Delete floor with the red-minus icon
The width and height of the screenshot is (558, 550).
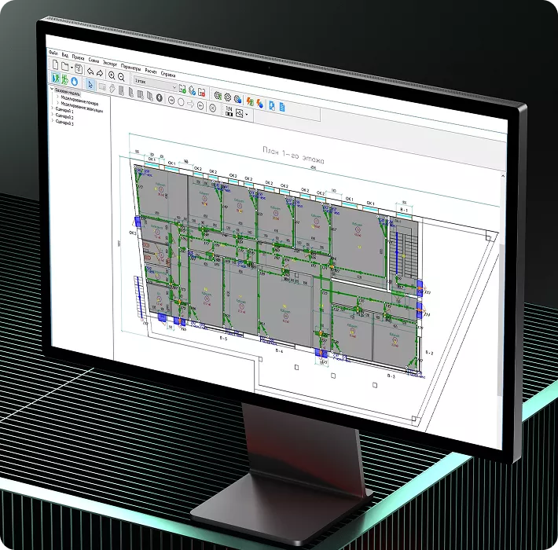[201, 93]
